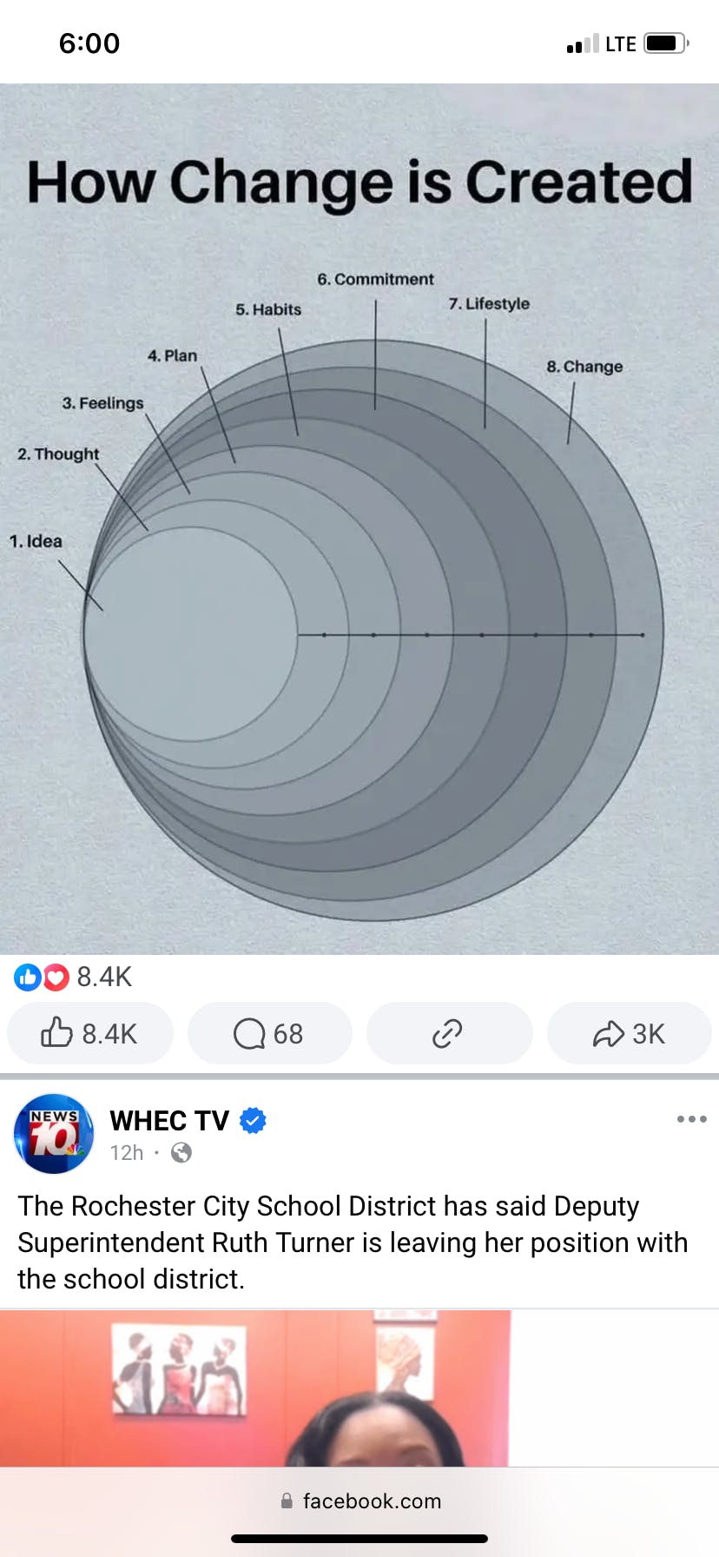Tap the lock icon beside facebook.com
719x1557 pixels.
pyautogui.click(x=287, y=1501)
